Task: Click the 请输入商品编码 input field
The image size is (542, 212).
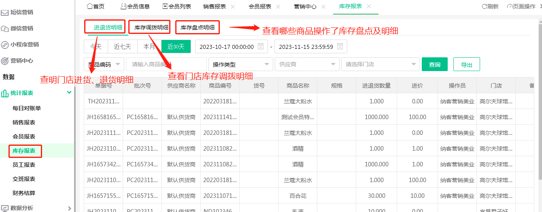Action: pos(166,64)
